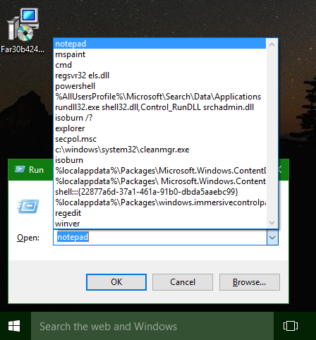
Task: Choose 'winver' from the list
Action: (159, 224)
